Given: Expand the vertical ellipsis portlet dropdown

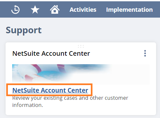Looking at the screenshot, I should (x=145, y=53).
